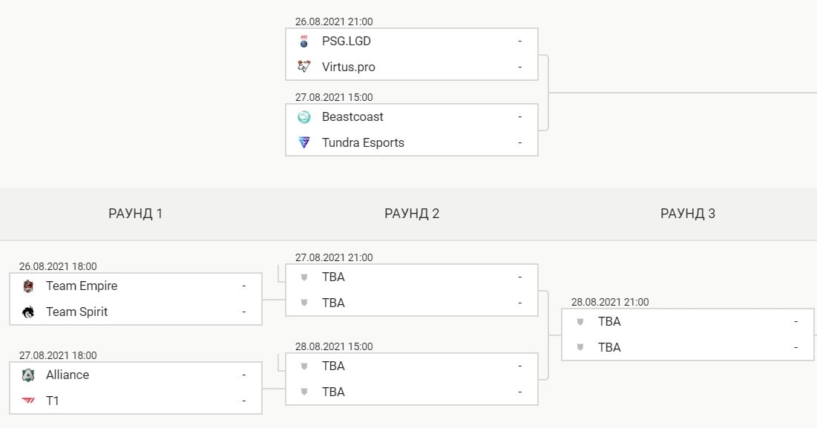This screenshot has width=817, height=428.
Task: Select the Team Spirit name
Action: tap(76, 312)
